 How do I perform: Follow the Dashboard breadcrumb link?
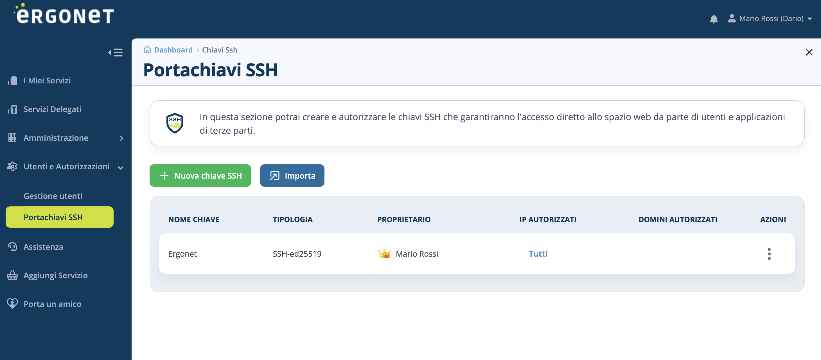coord(173,50)
